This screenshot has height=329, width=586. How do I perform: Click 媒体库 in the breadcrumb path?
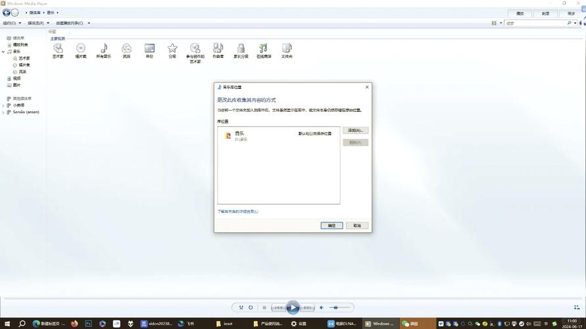click(35, 13)
